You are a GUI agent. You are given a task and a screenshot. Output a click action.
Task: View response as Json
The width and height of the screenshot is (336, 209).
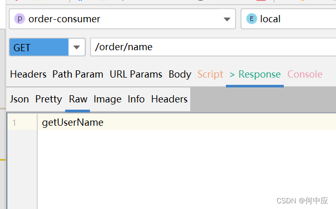pos(19,99)
